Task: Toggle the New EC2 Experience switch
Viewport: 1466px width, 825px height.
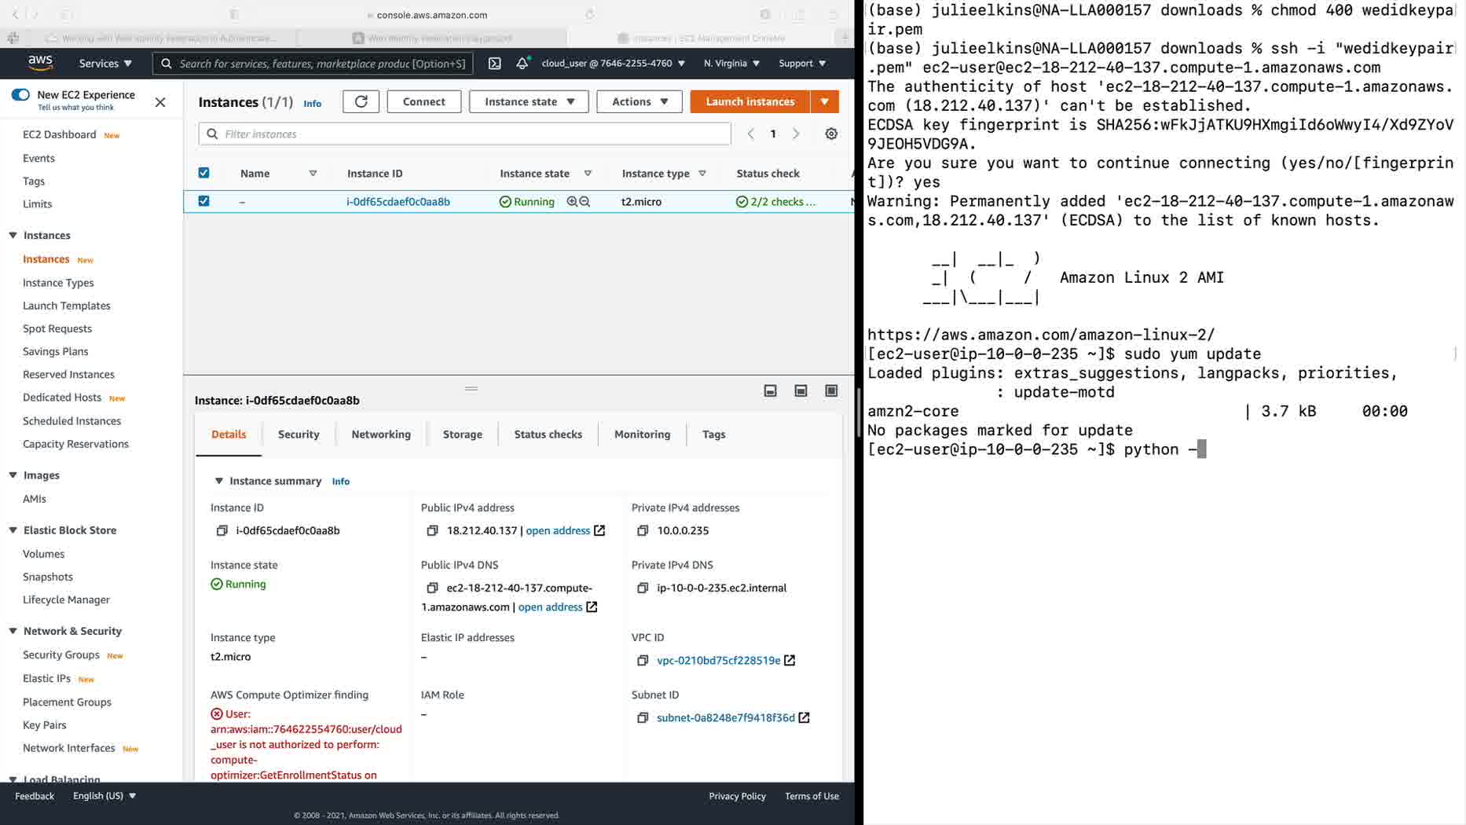Action: 20,95
